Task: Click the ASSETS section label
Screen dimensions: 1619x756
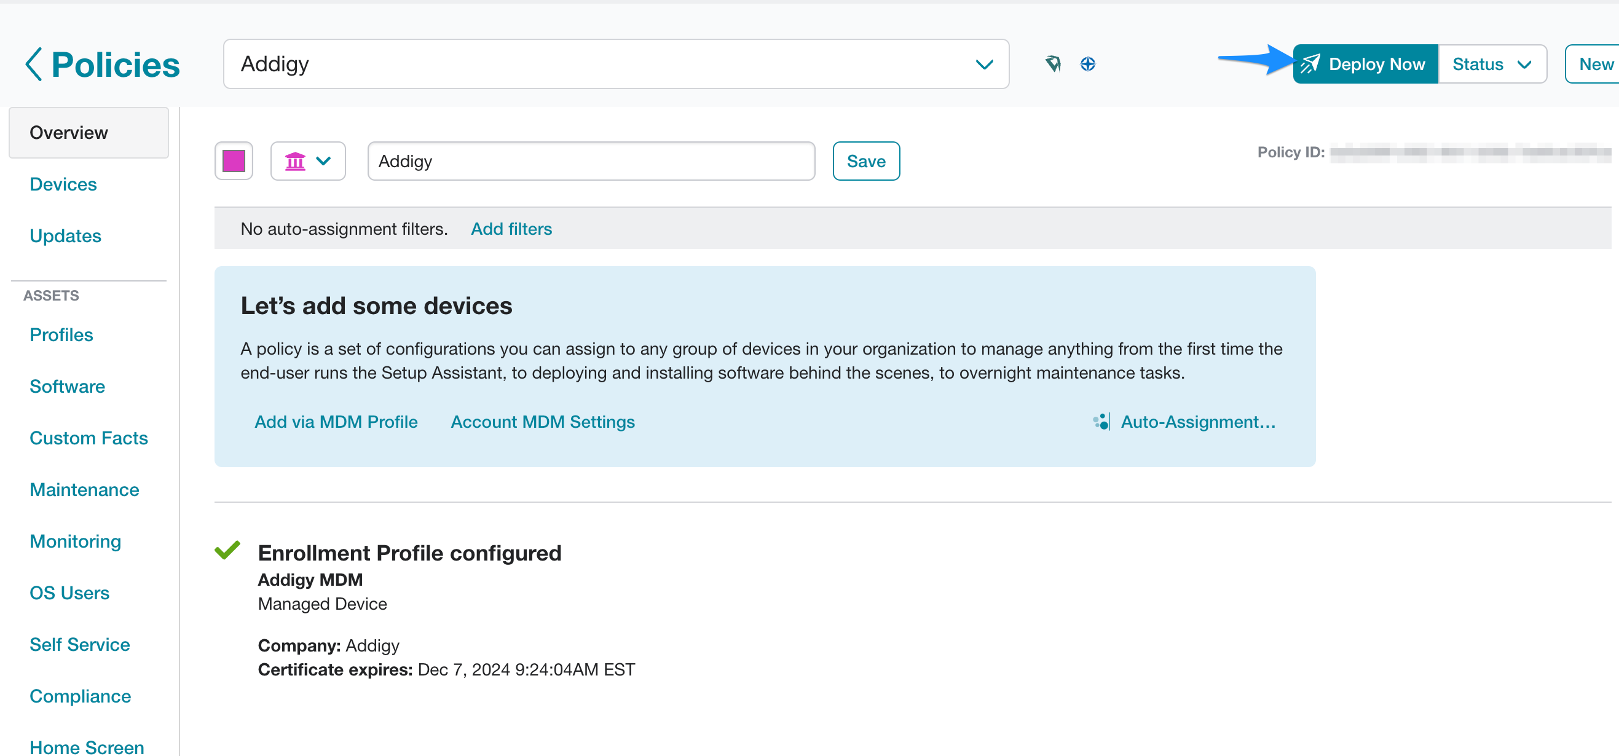Action: [x=51, y=296]
